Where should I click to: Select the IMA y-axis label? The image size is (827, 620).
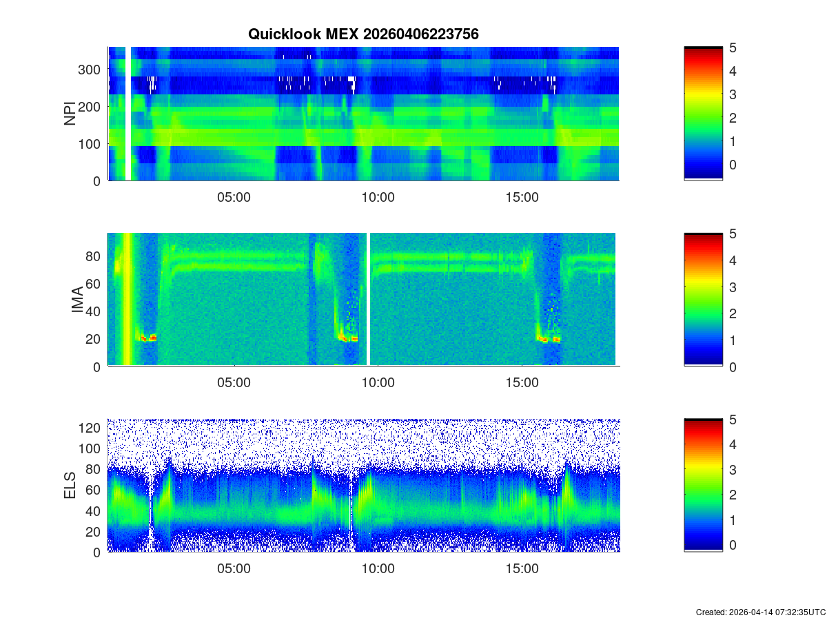pyautogui.click(x=77, y=300)
